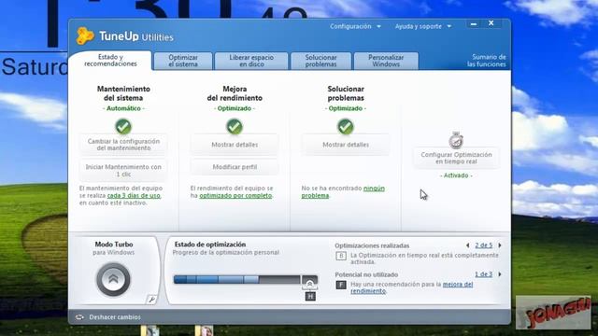Click Iniciar Mantenimiento con 1 clic
Screen dimensions: 598x336
tap(123, 170)
